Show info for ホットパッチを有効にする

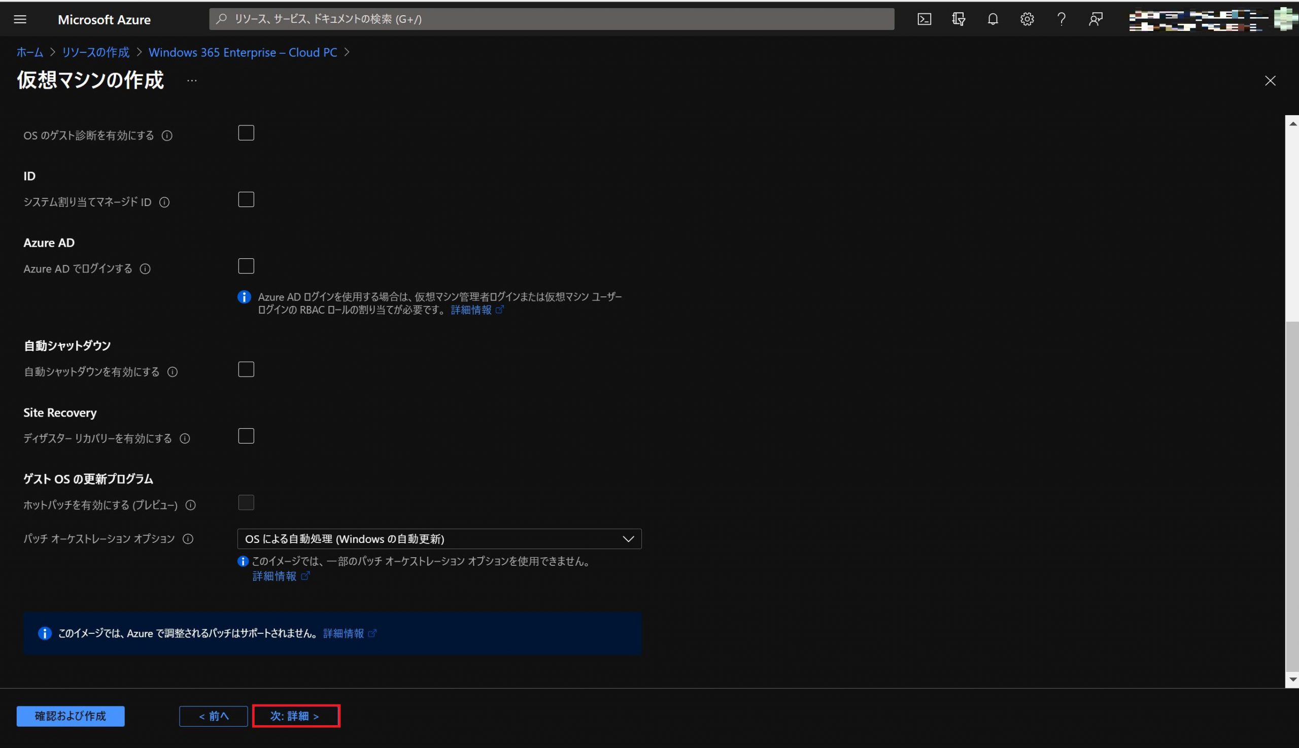point(191,505)
